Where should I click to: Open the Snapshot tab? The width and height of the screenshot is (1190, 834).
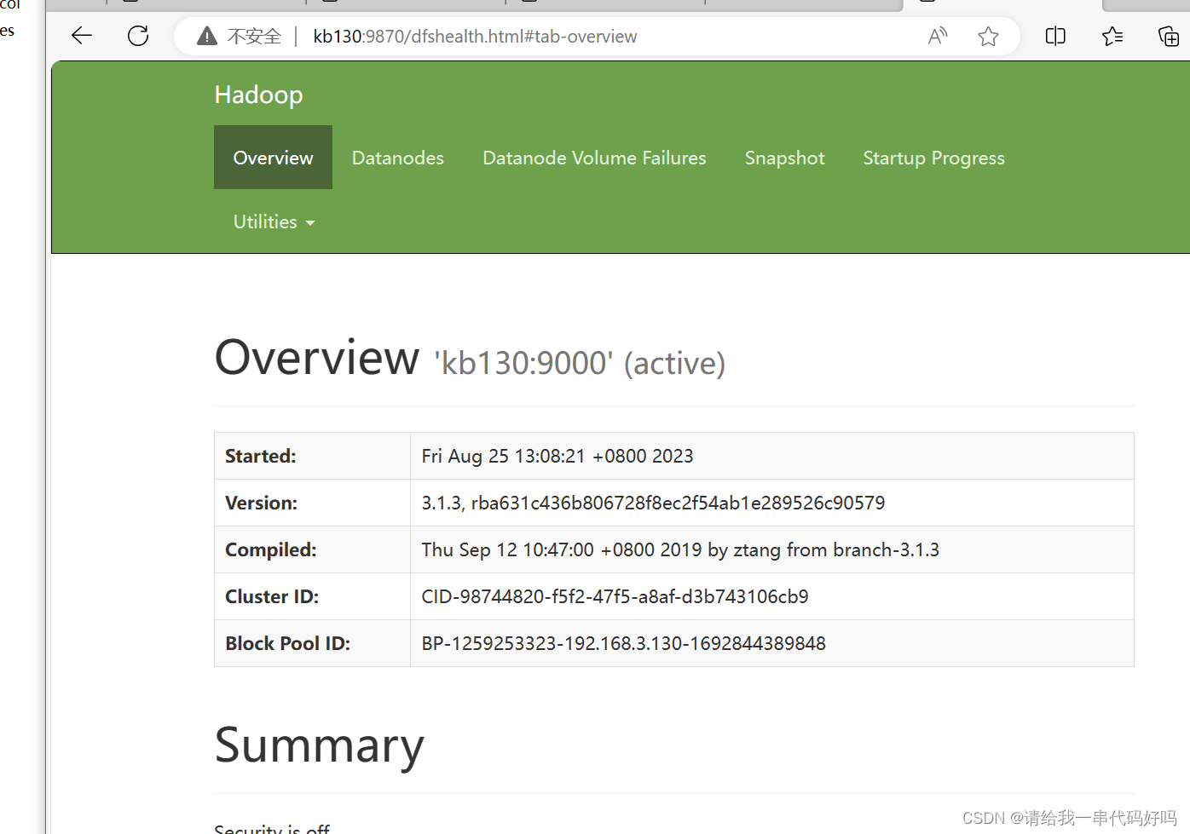tap(785, 158)
